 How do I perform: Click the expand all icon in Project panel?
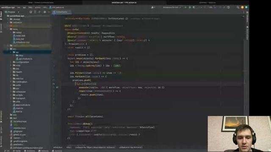click(35, 12)
